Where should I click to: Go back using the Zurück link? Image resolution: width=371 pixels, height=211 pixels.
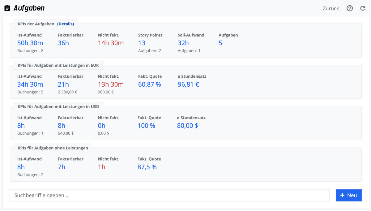pyautogui.click(x=331, y=8)
